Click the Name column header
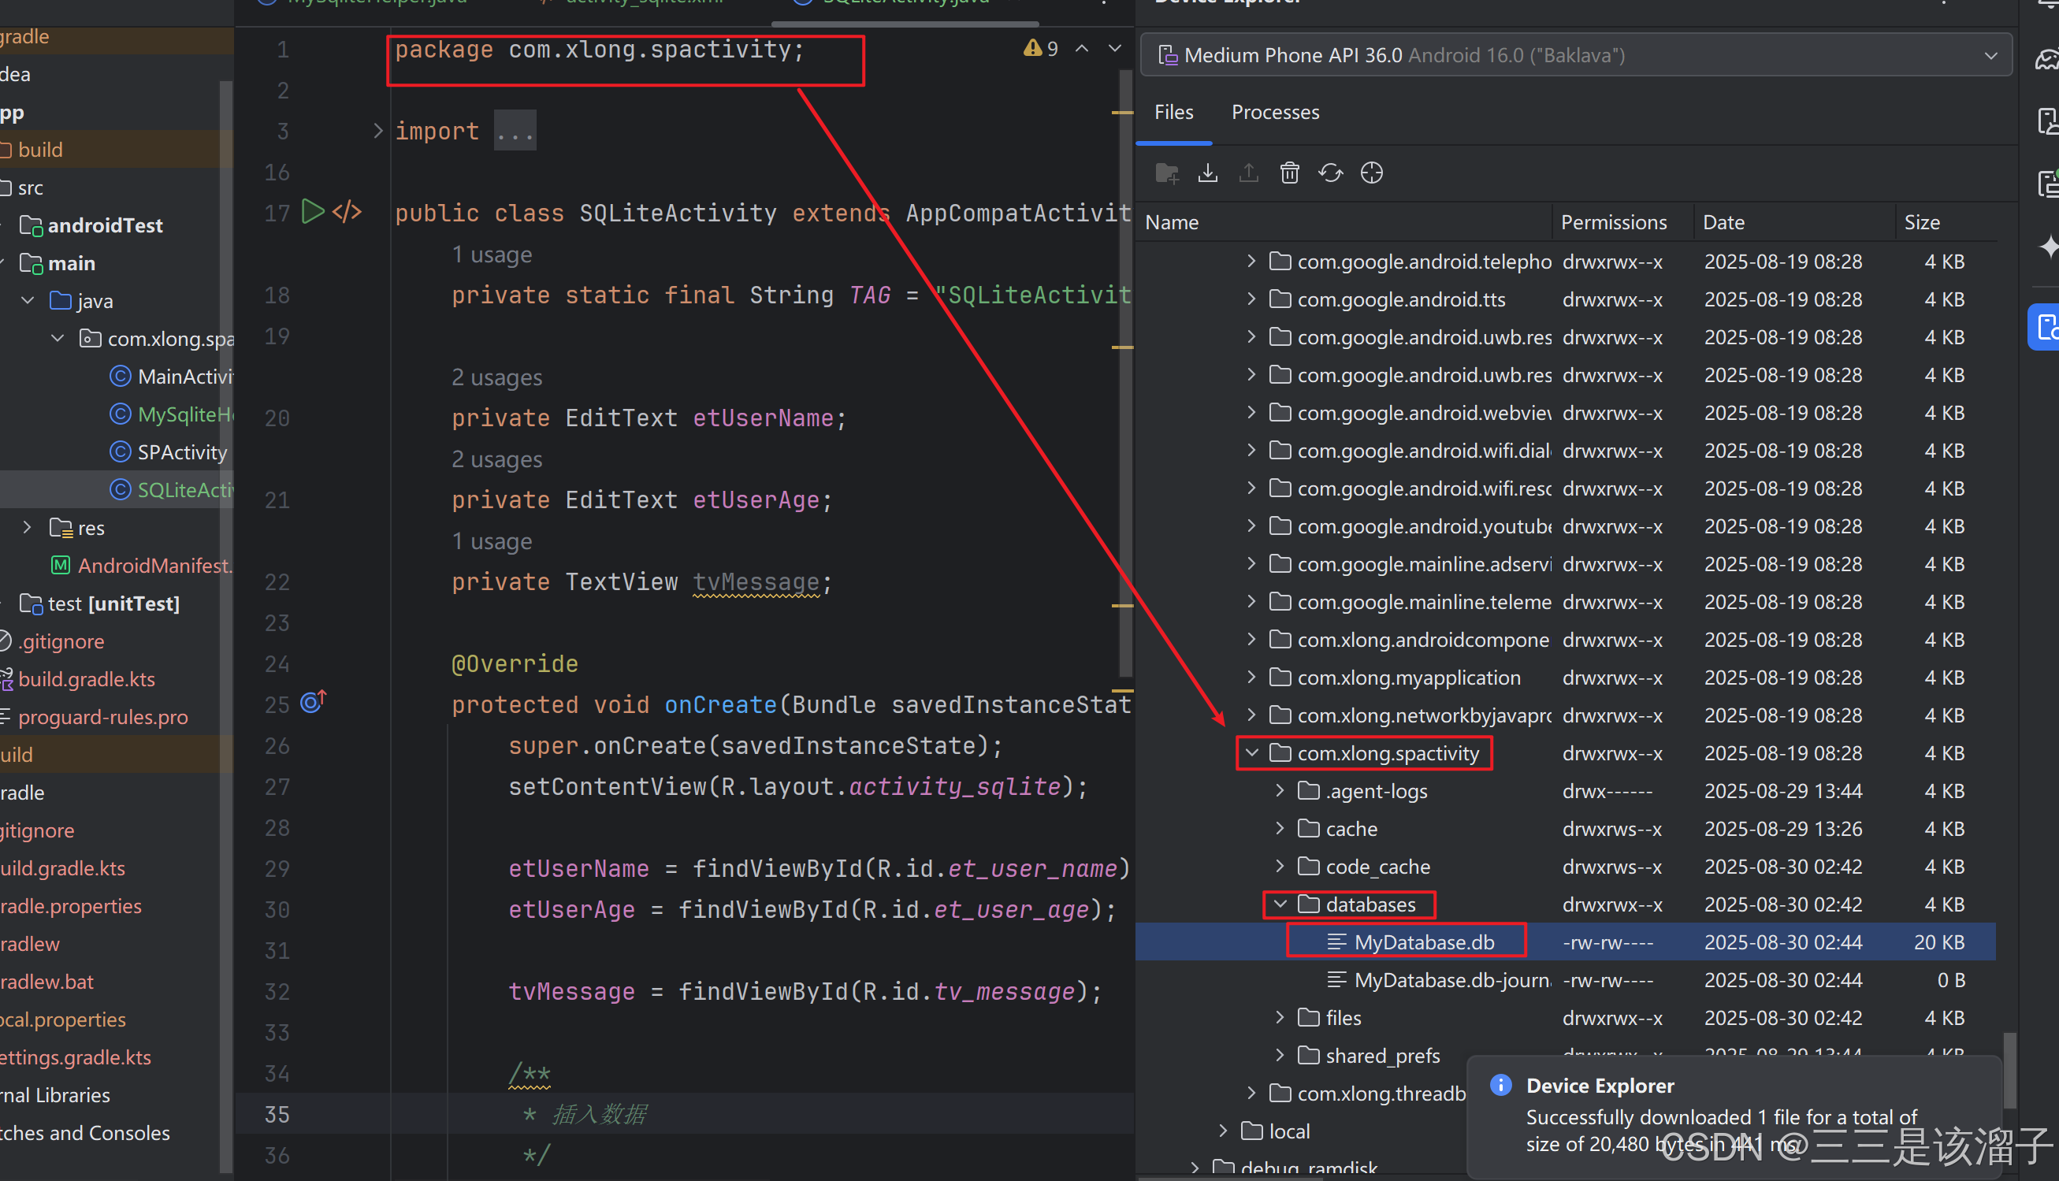 (1344, 222)
